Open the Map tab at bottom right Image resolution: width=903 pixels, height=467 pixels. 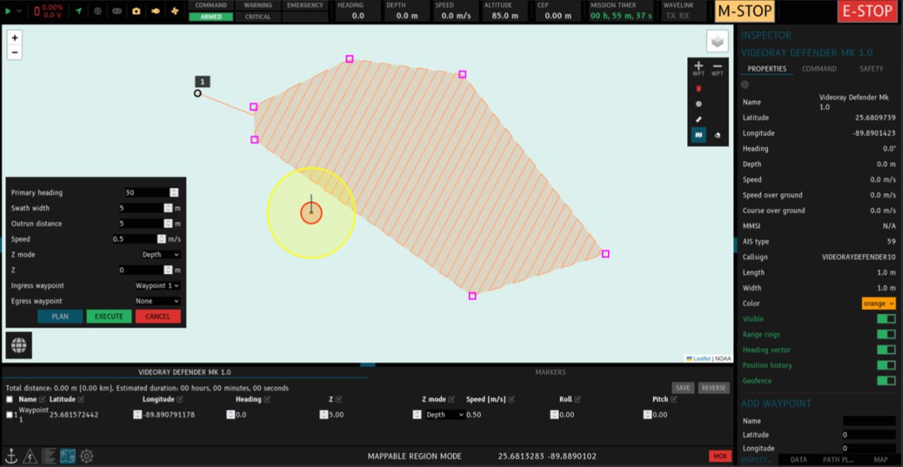coord(881,460)
